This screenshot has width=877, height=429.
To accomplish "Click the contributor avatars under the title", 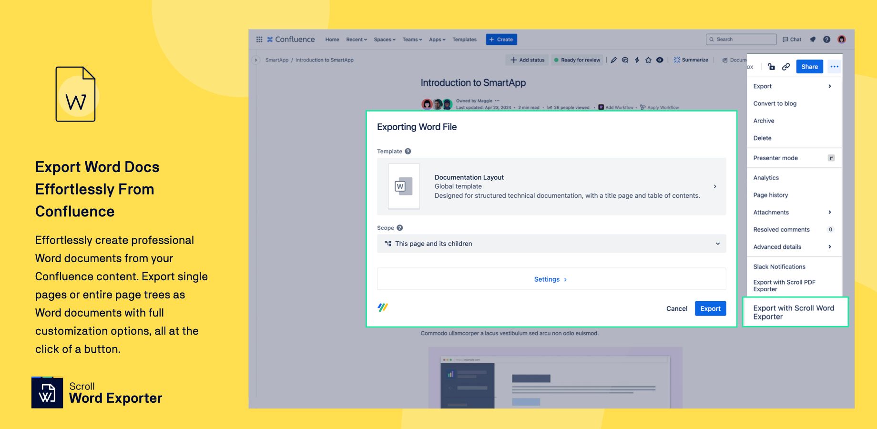I will coord(437,104).
